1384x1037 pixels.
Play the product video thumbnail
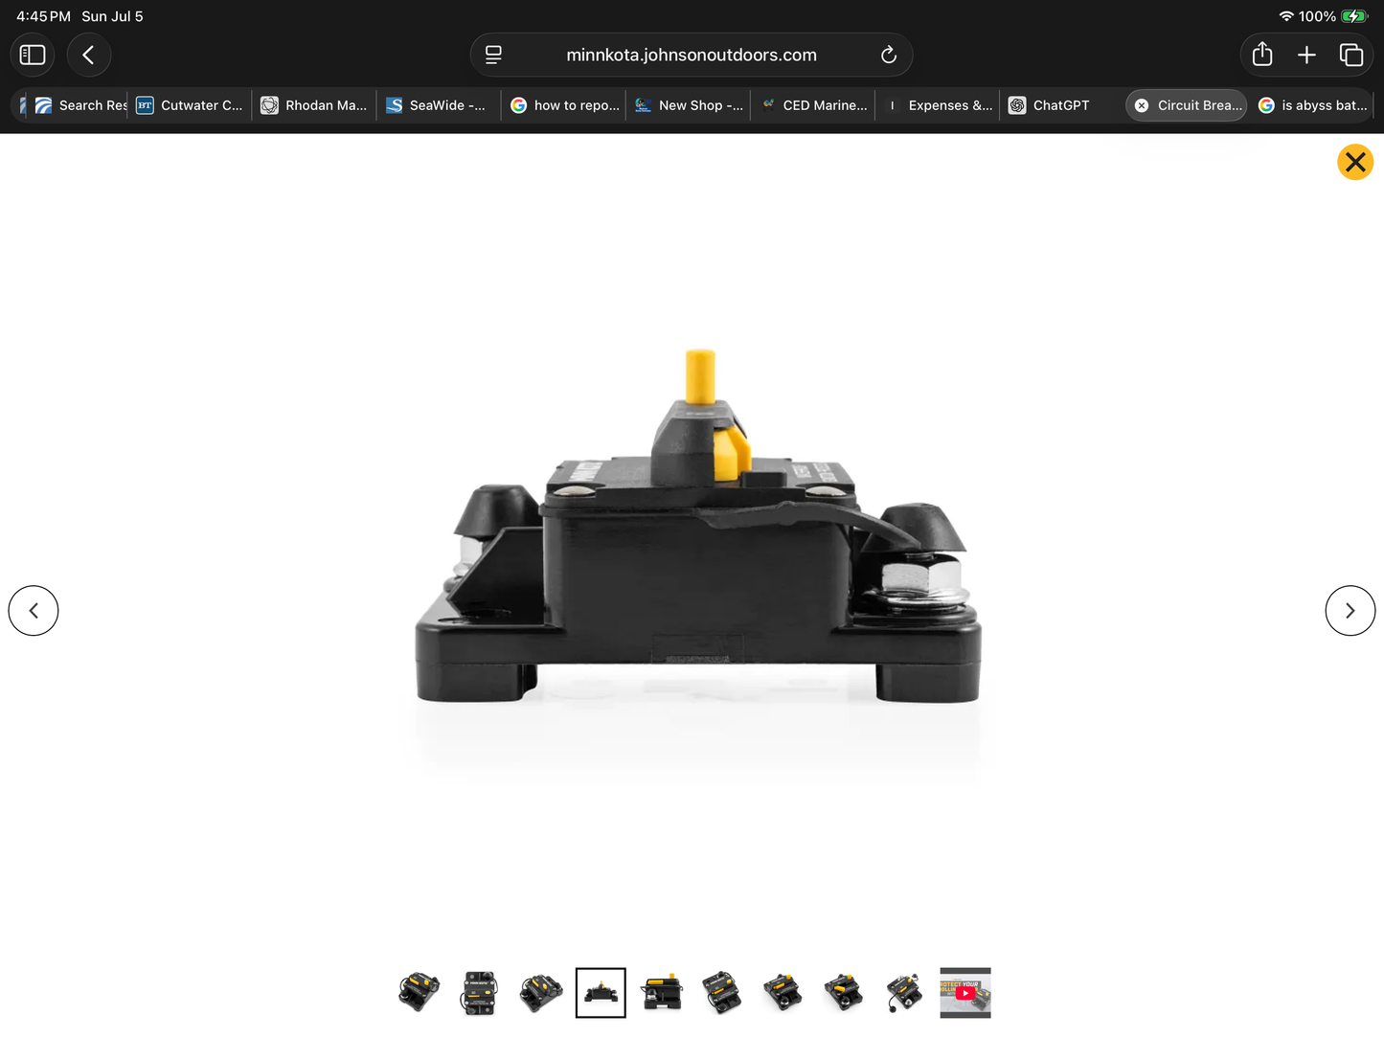965,992
